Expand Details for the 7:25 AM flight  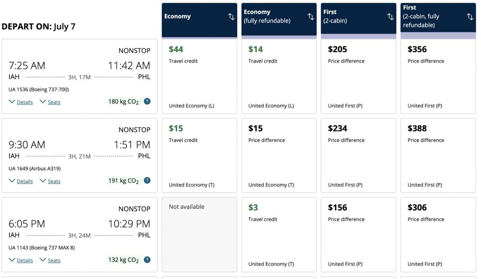[x=21, y=102]
